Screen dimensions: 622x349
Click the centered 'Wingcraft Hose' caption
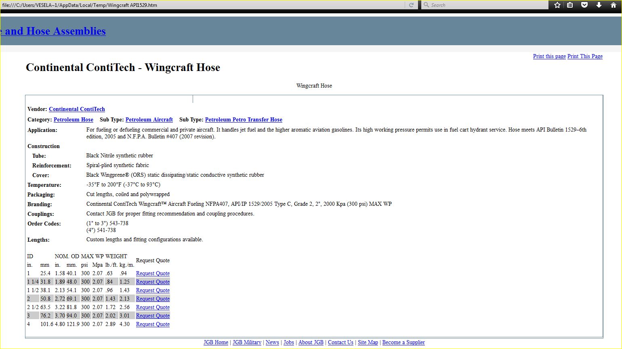pos(314,86)
